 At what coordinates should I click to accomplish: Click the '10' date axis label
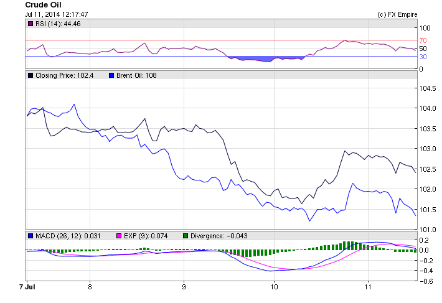point(275,287)
